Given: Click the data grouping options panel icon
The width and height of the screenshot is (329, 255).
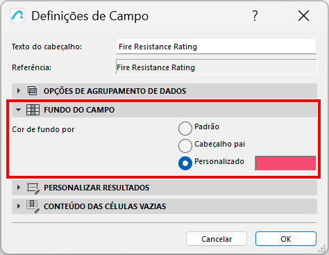Looking at the screenshot, I should point(33,91).
